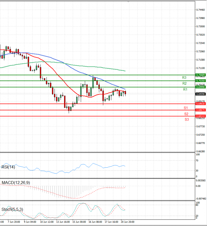Click the 20 Jun 20:00 time label
Screen dimensions: 207x226
tap(128, 222)
